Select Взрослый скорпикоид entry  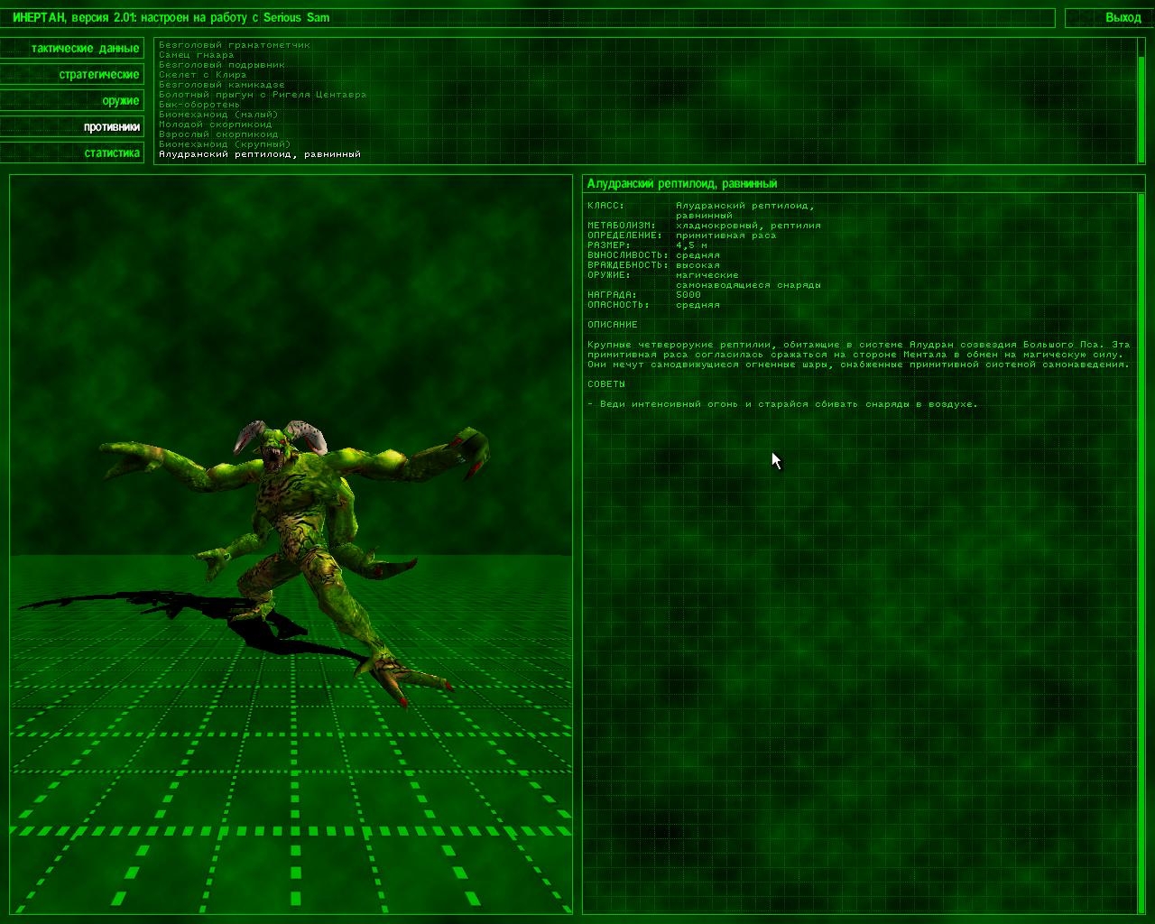[218, 134]
